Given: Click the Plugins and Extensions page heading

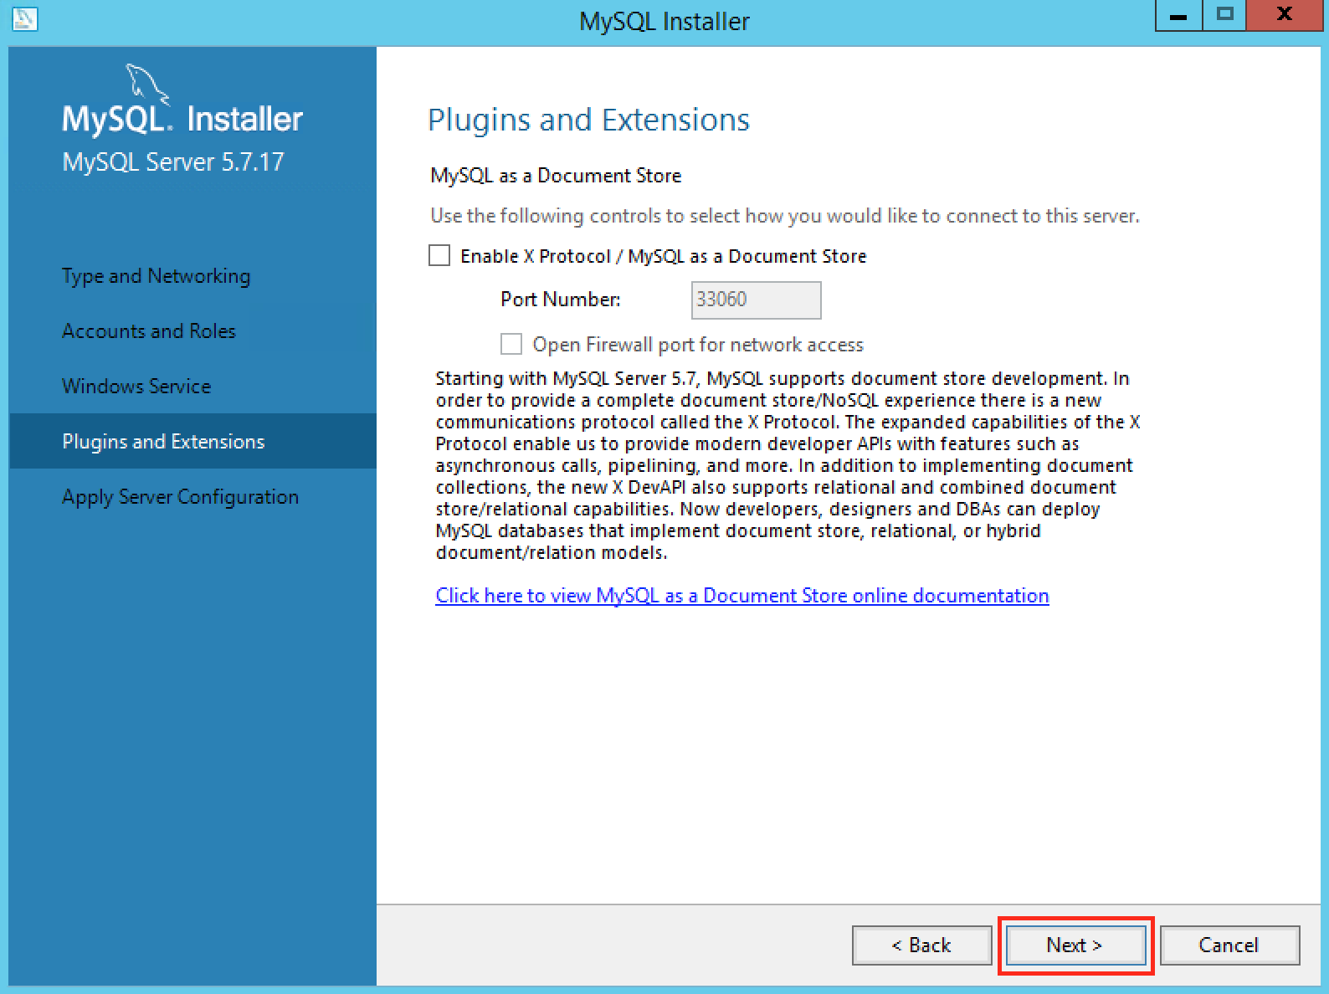Looking at the screenshot, I should 588,120.
